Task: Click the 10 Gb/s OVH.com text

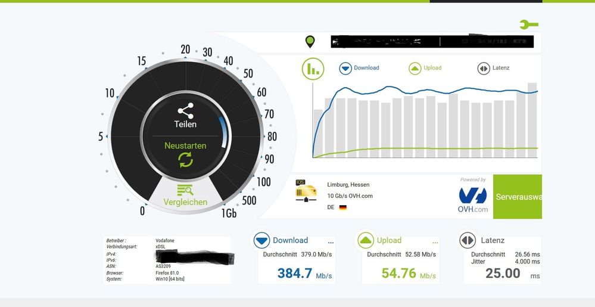Action: pos(350,196)
